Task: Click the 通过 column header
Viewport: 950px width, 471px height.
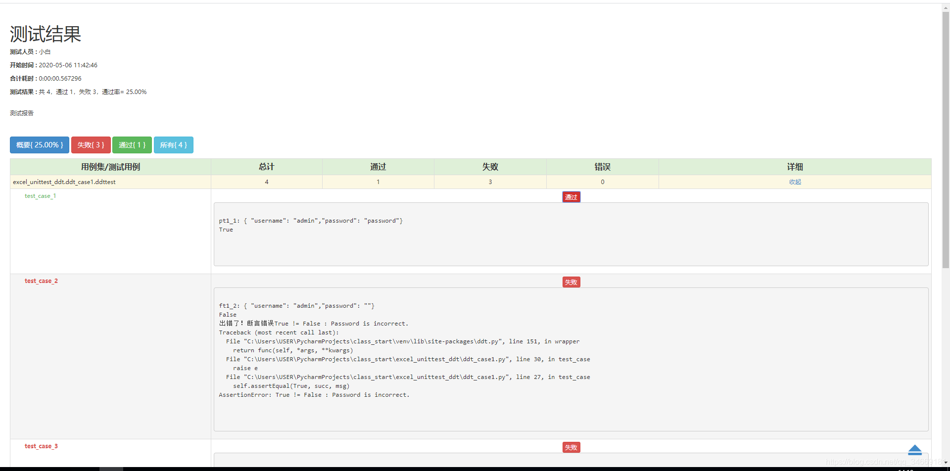Action: [x=379, y=167]
